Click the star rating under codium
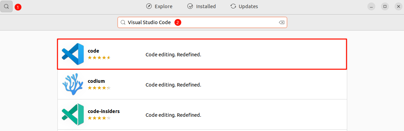The height and width of the screenshot is (131, 404). coord(99,88)
